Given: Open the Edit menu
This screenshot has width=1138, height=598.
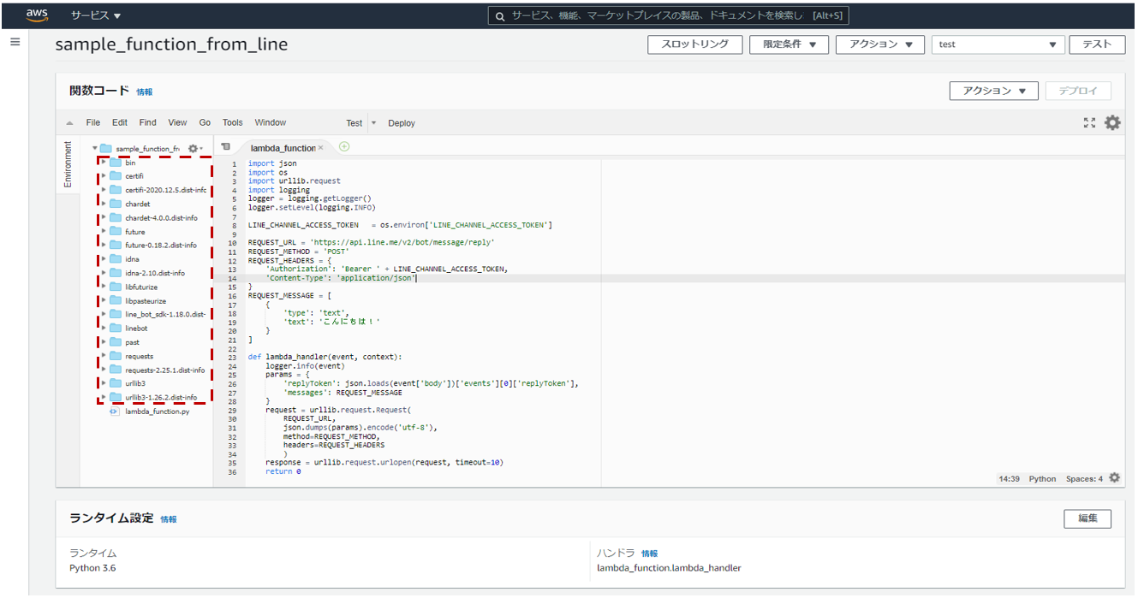Looking at the screenshot, I should 120,122.
